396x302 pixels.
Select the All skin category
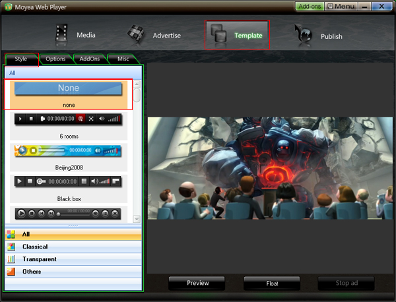pyautogui.click(x=73, y=234)
